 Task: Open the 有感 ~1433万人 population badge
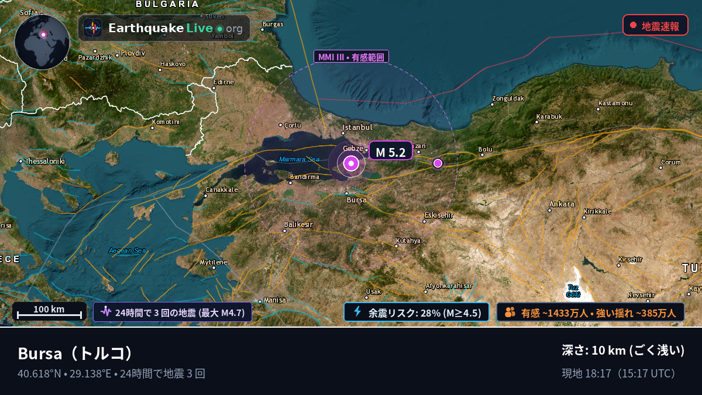pos(590,312)
